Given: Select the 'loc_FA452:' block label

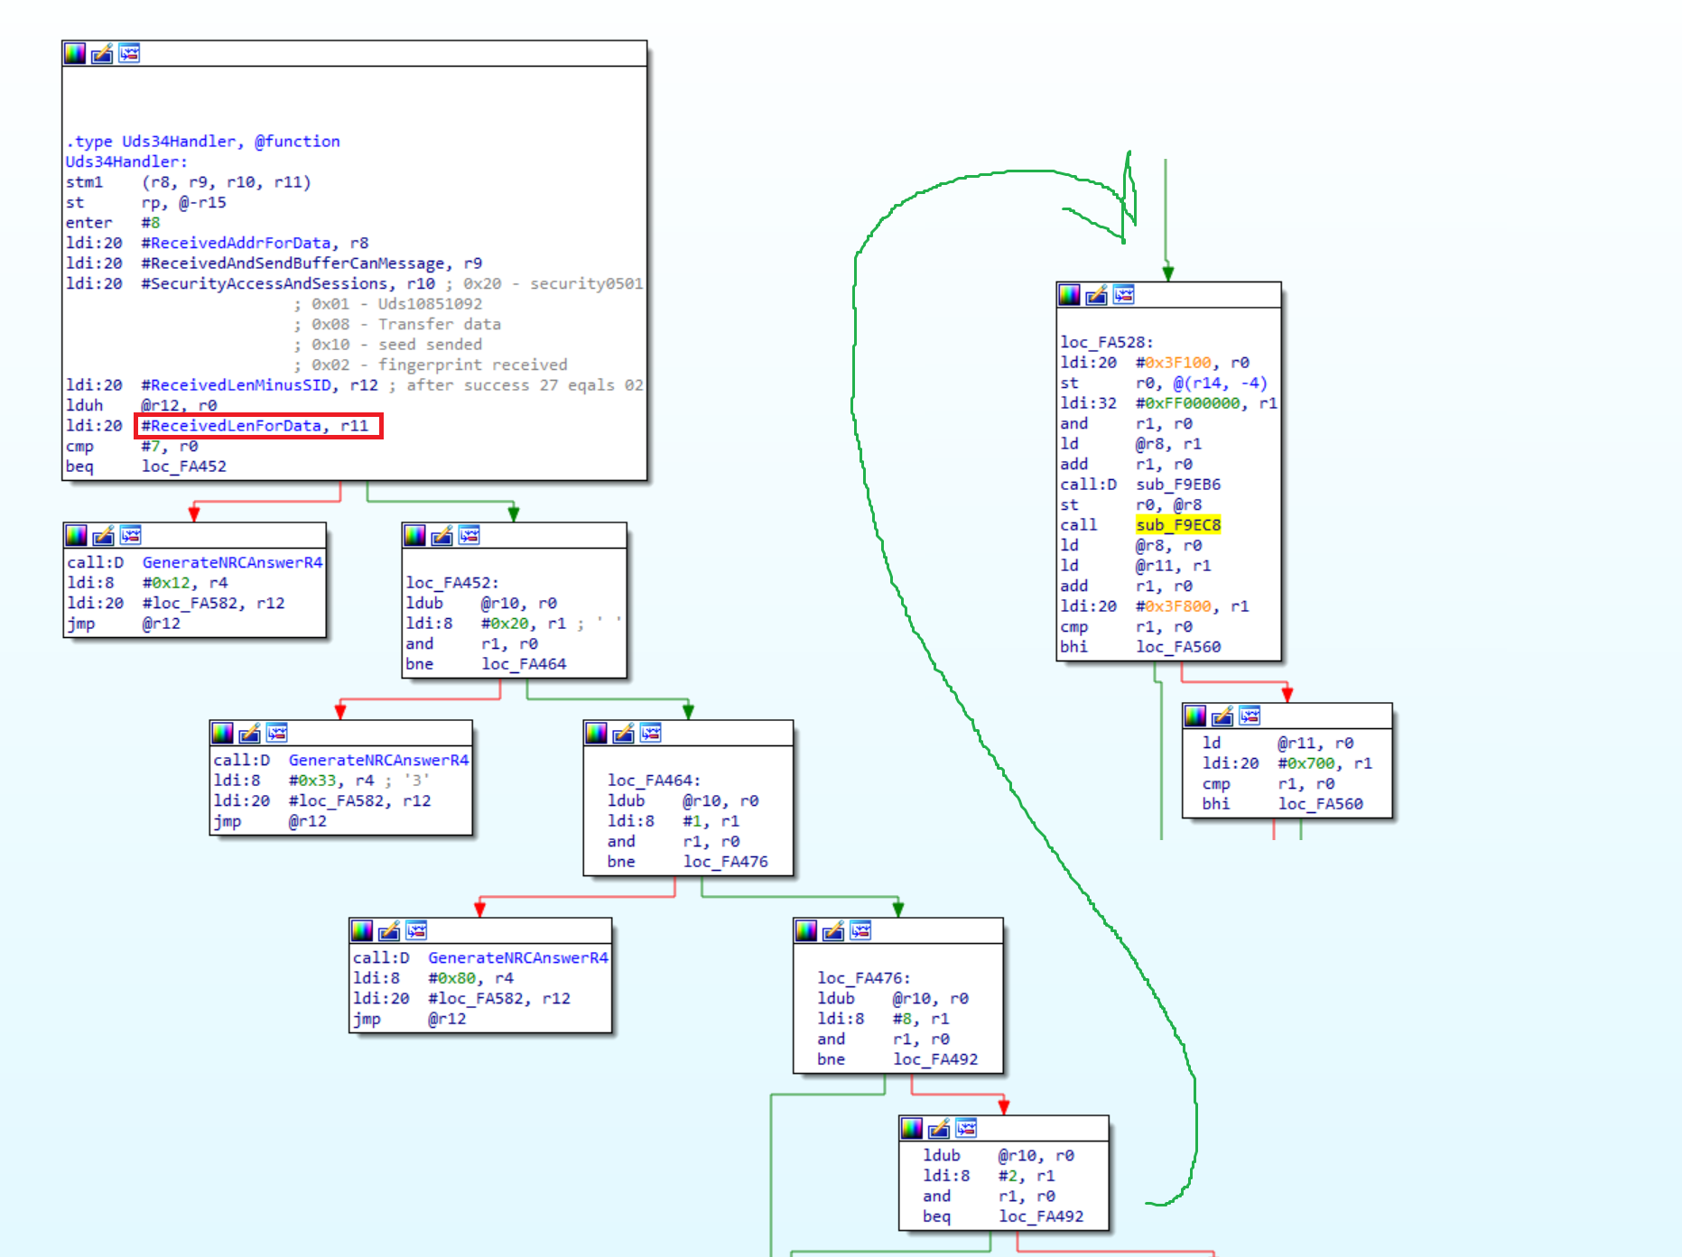Looking at the screenshot, I should (452, 583).
